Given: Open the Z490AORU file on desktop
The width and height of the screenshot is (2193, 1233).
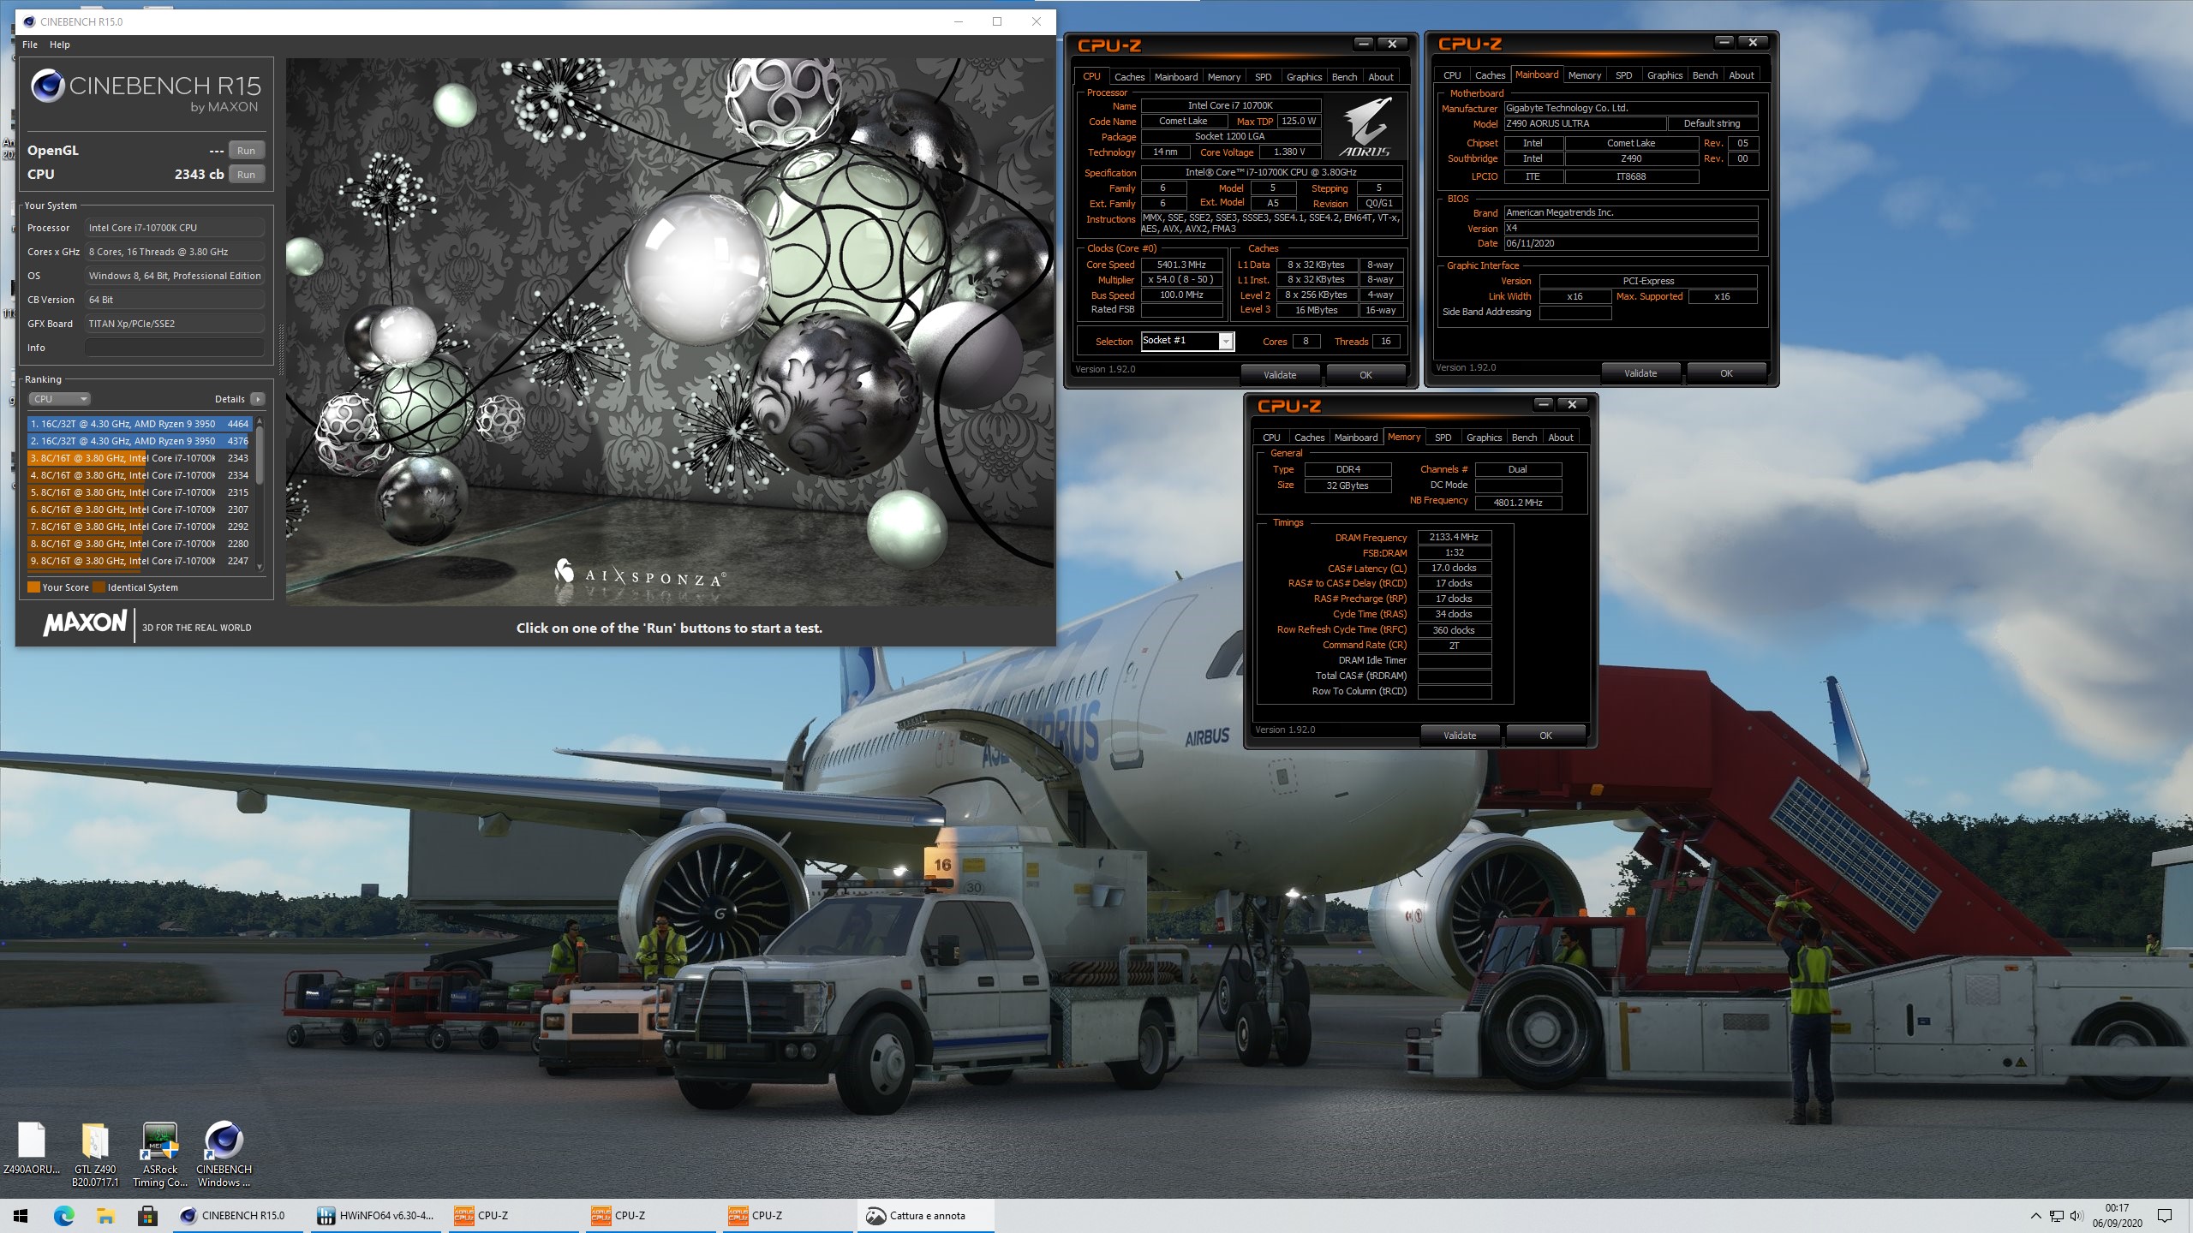Looking at the screenshot, I should click(32, 1149).
